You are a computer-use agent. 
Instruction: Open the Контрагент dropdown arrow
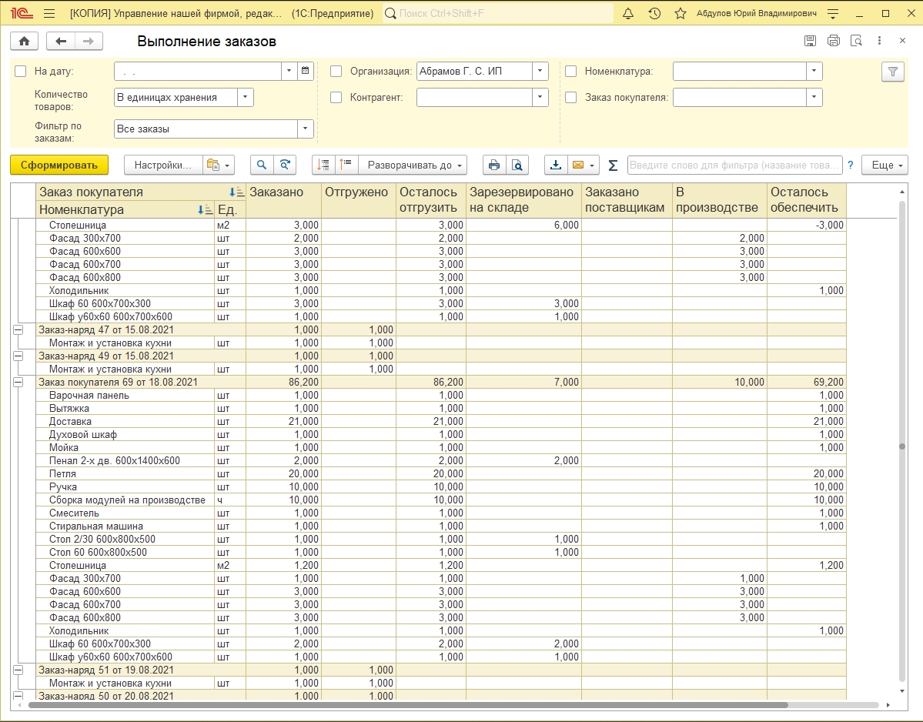(x=540, y=97)
